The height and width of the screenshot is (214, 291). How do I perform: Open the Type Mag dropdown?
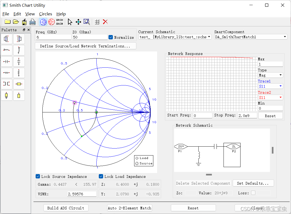(x=270, y=75)
